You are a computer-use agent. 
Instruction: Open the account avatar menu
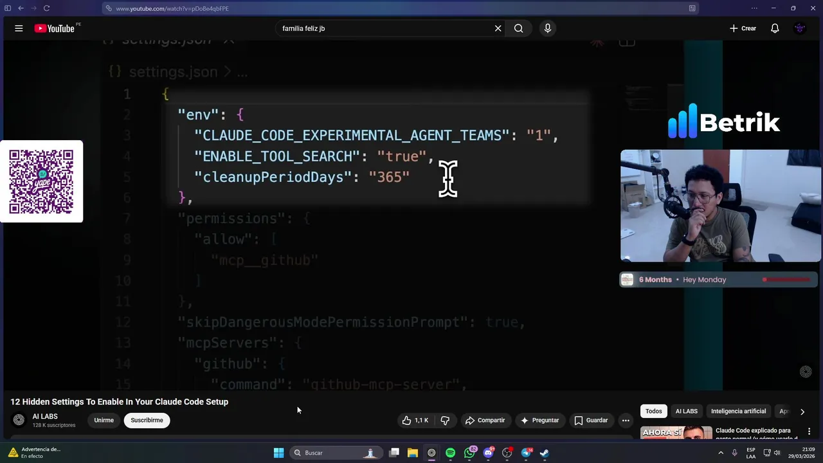[800, 28]
